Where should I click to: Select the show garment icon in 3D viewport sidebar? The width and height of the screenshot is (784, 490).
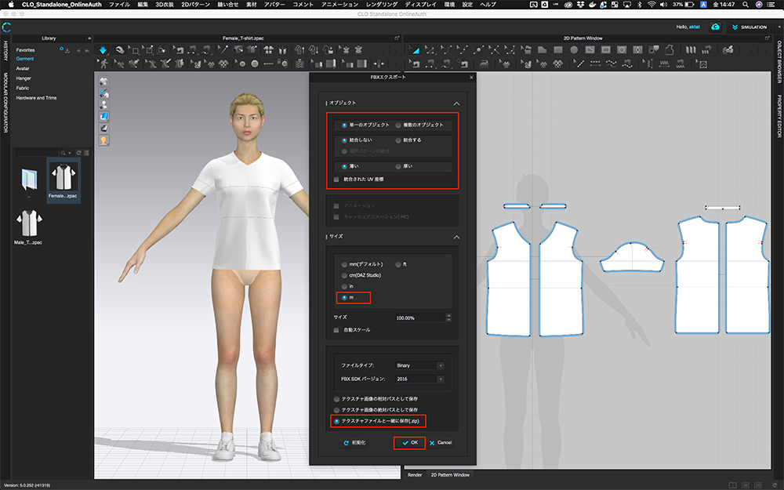pos(103,80)
